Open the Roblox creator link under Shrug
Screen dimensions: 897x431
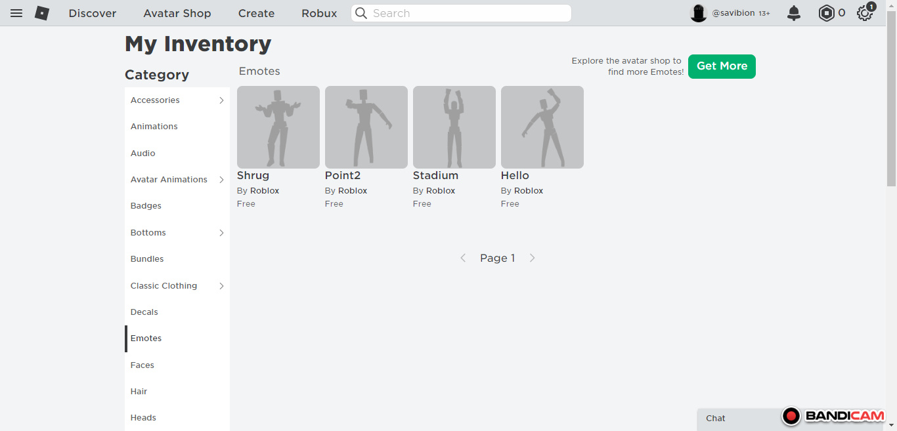[265, 191]
